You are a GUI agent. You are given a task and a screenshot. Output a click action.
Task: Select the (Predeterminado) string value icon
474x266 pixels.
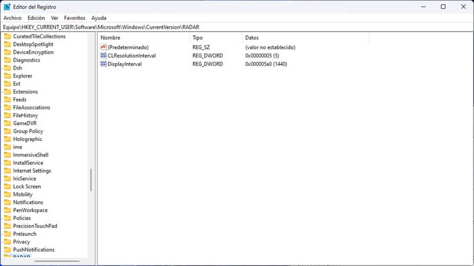(103, 47)
